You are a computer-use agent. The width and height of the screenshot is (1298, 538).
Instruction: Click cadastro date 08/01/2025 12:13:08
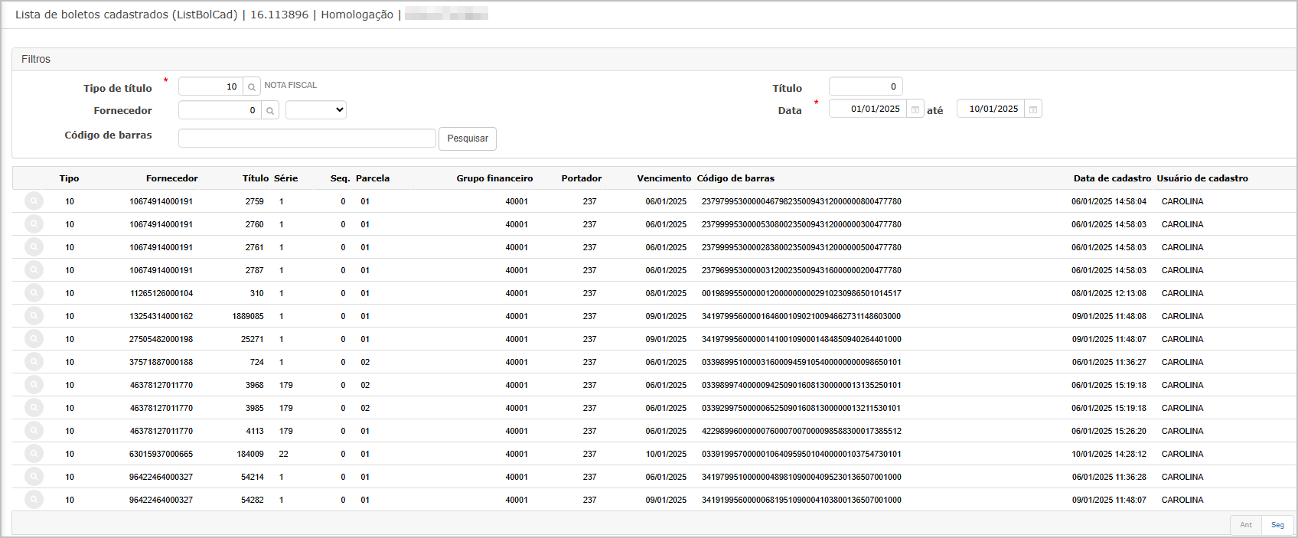tap(1109, 293)
